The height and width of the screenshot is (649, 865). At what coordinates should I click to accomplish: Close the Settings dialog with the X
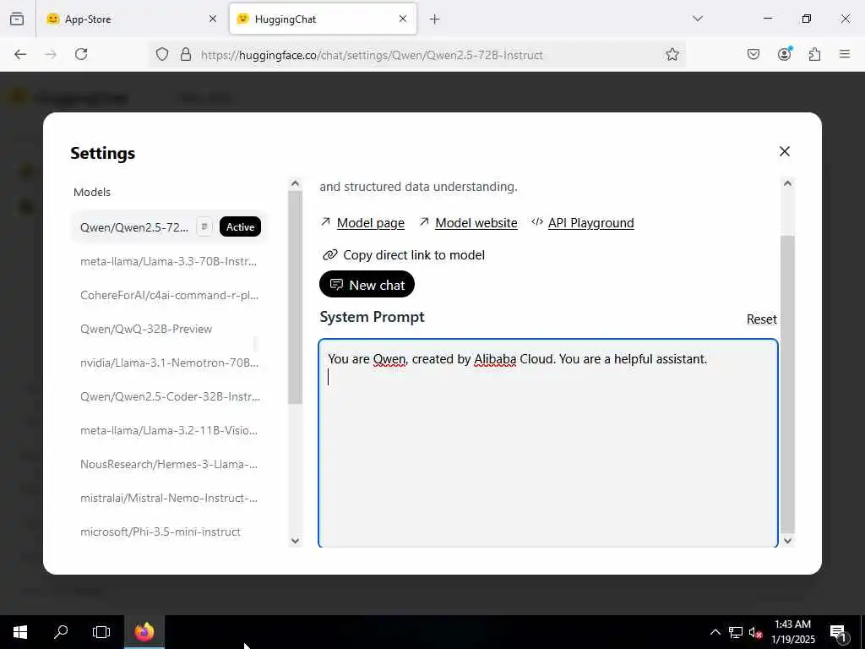point(784,151)
